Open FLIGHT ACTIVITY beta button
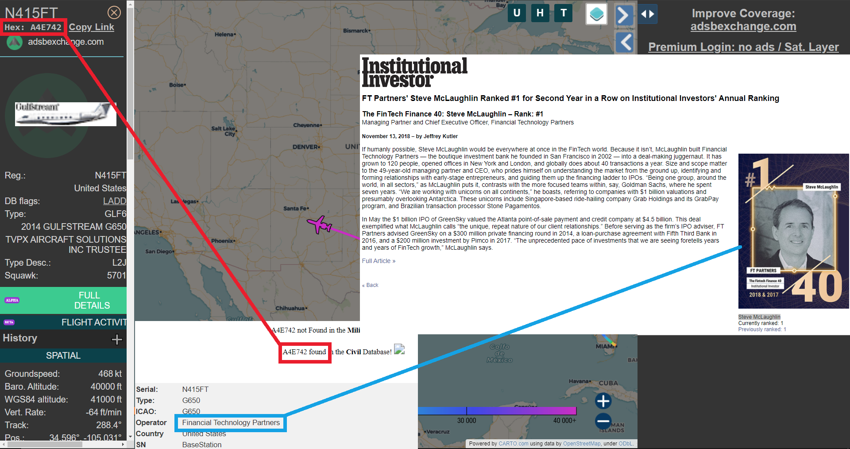The height and width of the screenshot is (449, 850). 63,322
